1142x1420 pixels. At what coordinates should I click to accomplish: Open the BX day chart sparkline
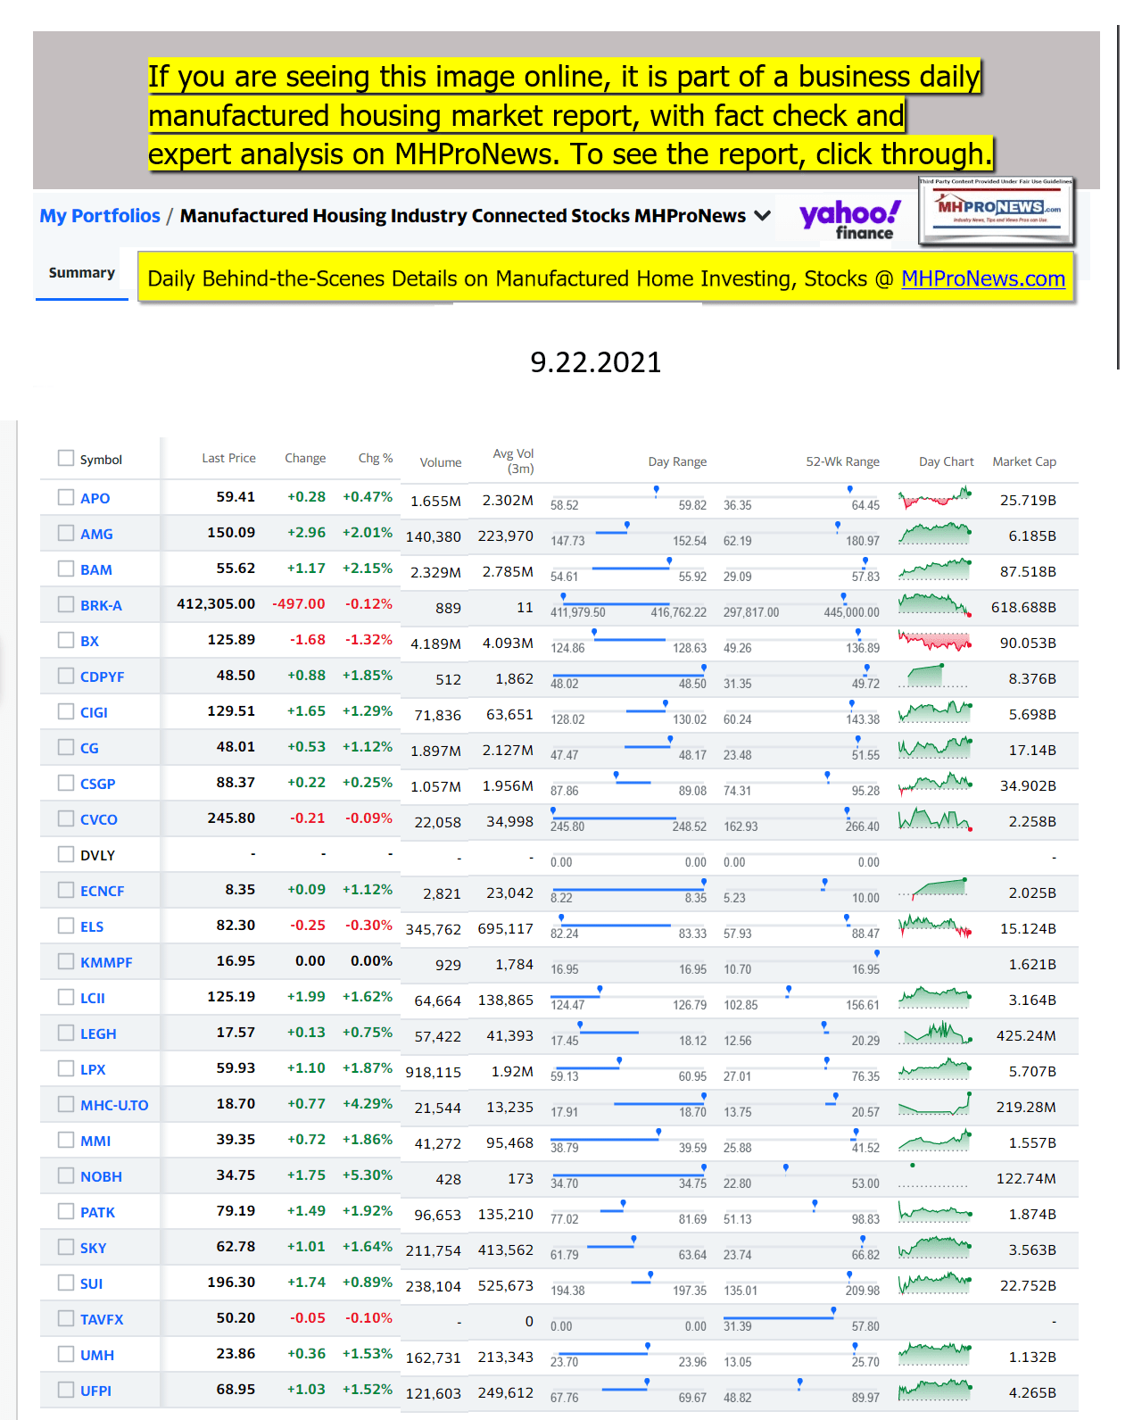935,640
